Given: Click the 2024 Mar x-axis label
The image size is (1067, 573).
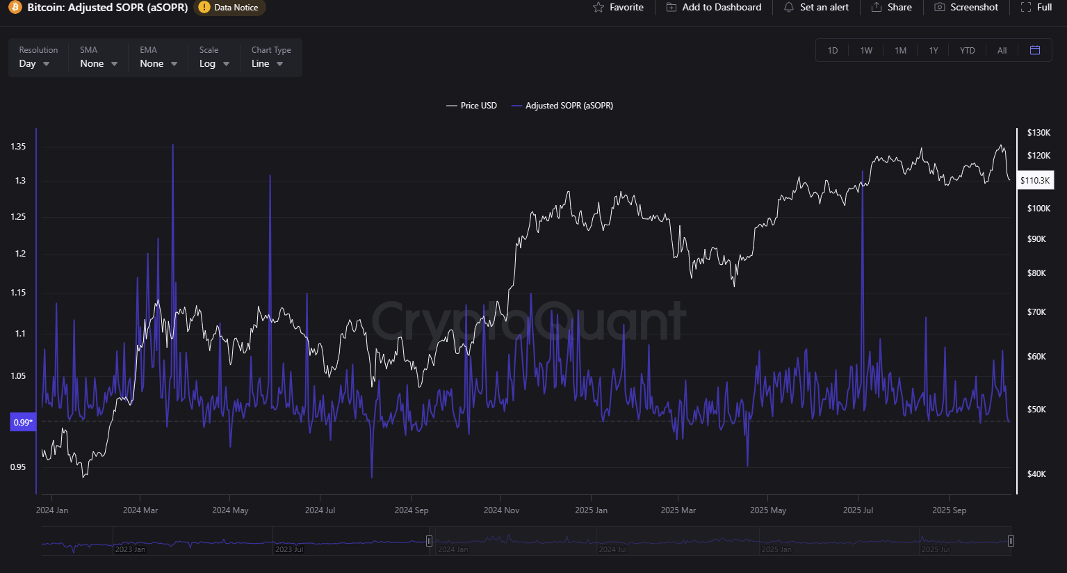Looking at the screenshot, I should point(140,510).
